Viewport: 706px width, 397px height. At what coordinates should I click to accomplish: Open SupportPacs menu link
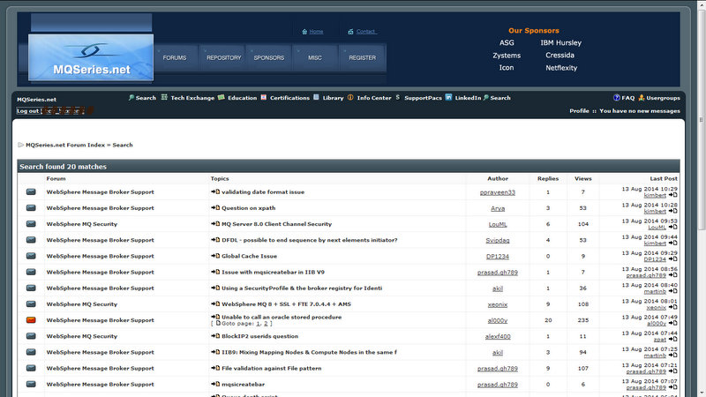coord(423,98)
